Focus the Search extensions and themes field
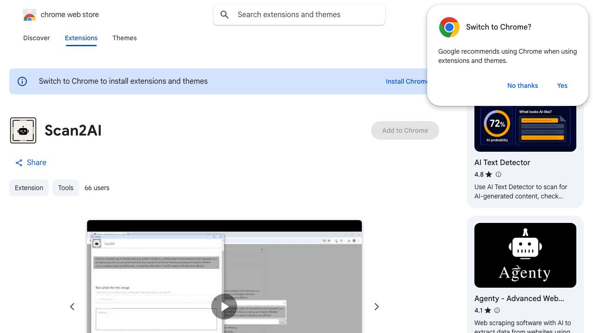 [299, 15]
